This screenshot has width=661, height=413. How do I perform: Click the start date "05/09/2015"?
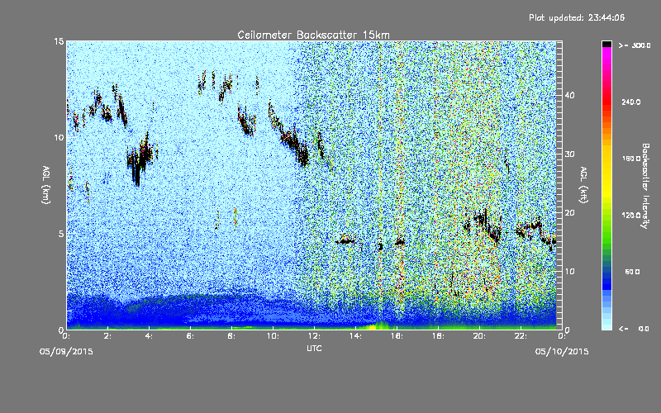coord(66,352)
